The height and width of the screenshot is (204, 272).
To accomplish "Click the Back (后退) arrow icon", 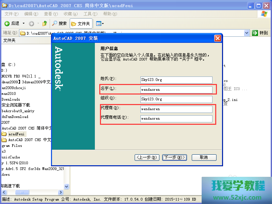I will (x=7, y=23).
